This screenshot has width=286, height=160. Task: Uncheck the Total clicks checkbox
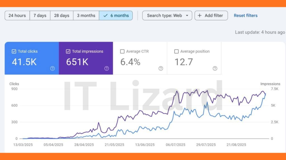coord(14,51)
